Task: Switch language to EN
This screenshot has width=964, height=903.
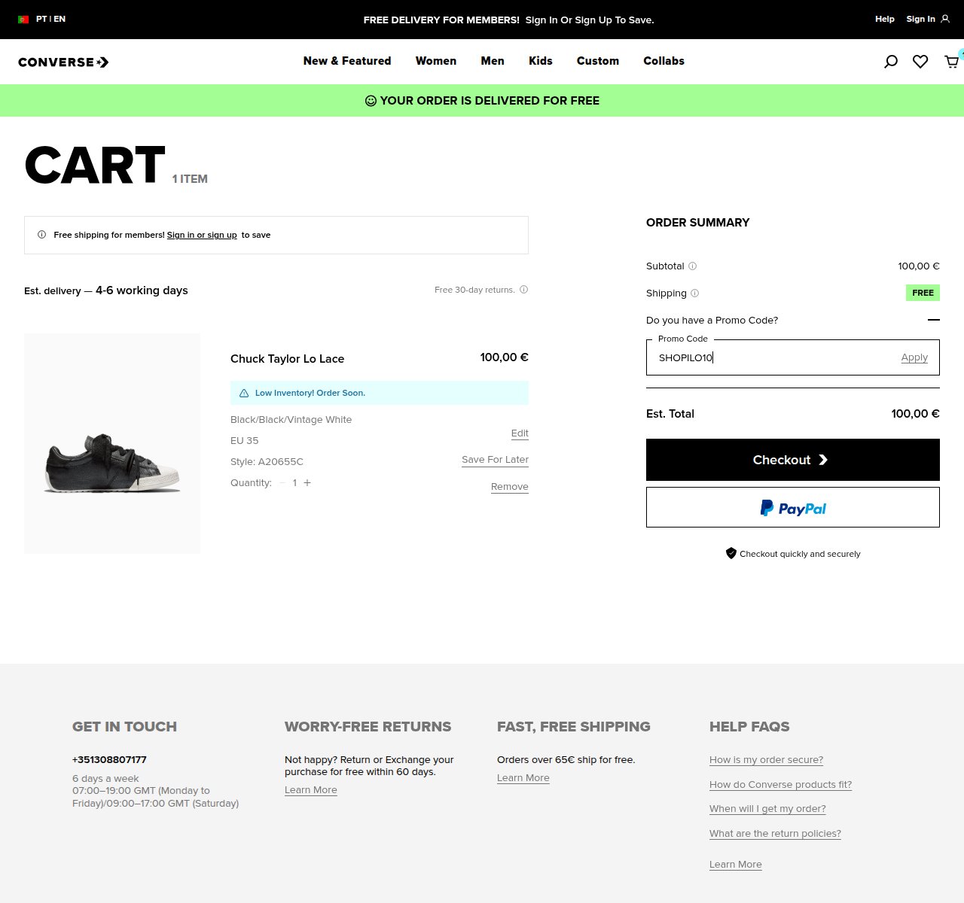Action: (59, 19)
